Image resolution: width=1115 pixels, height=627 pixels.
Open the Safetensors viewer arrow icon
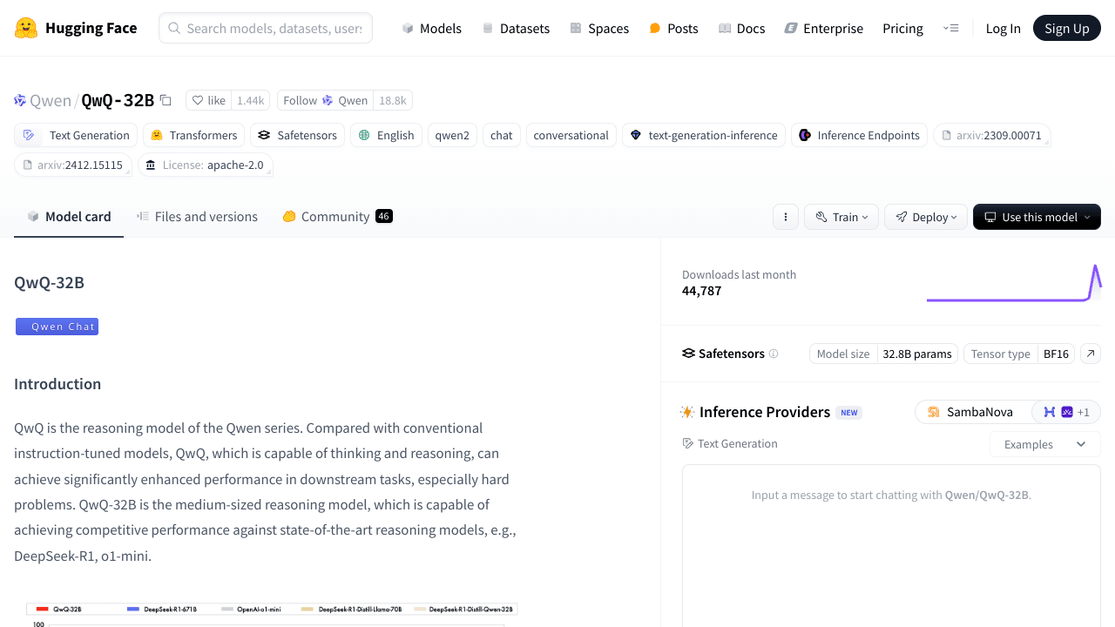pos(1090,354)
